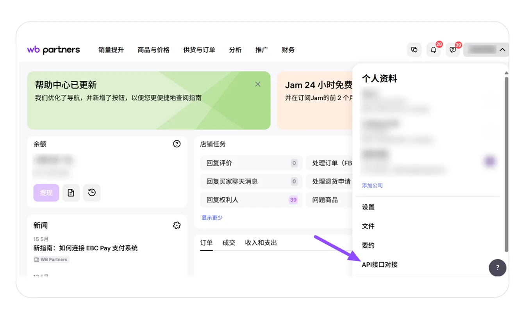Click the 显示更少 link

tap(212, 218)
